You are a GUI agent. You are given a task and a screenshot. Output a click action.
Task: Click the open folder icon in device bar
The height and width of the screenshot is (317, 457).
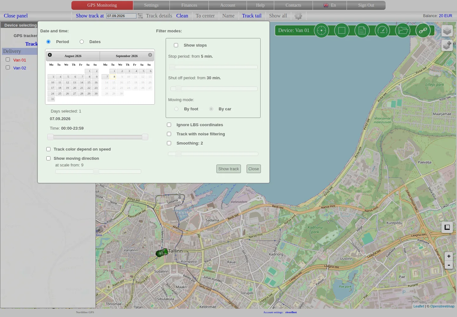(x=403, y=30)
